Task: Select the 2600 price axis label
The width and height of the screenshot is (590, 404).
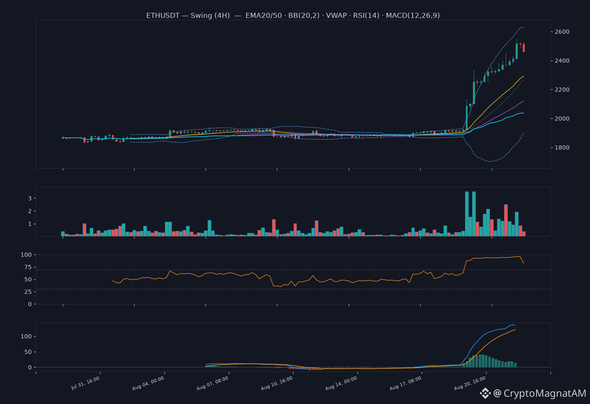Action: coord(562,32)
